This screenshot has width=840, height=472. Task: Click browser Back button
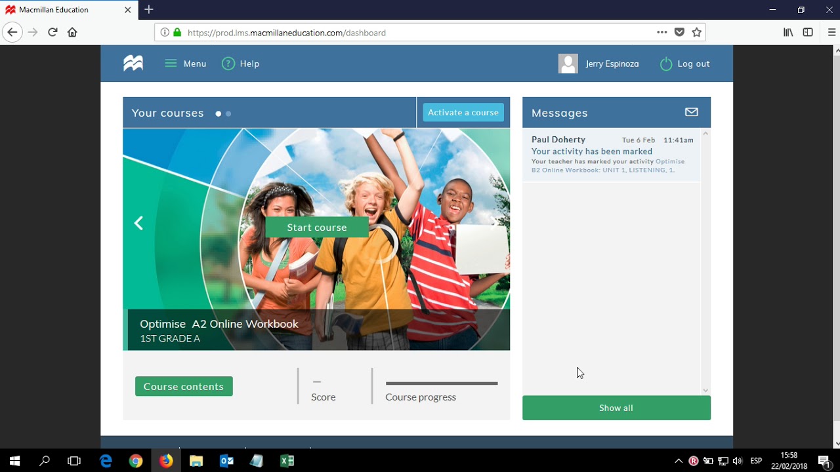pyautogui.click(x=12, y=32)
